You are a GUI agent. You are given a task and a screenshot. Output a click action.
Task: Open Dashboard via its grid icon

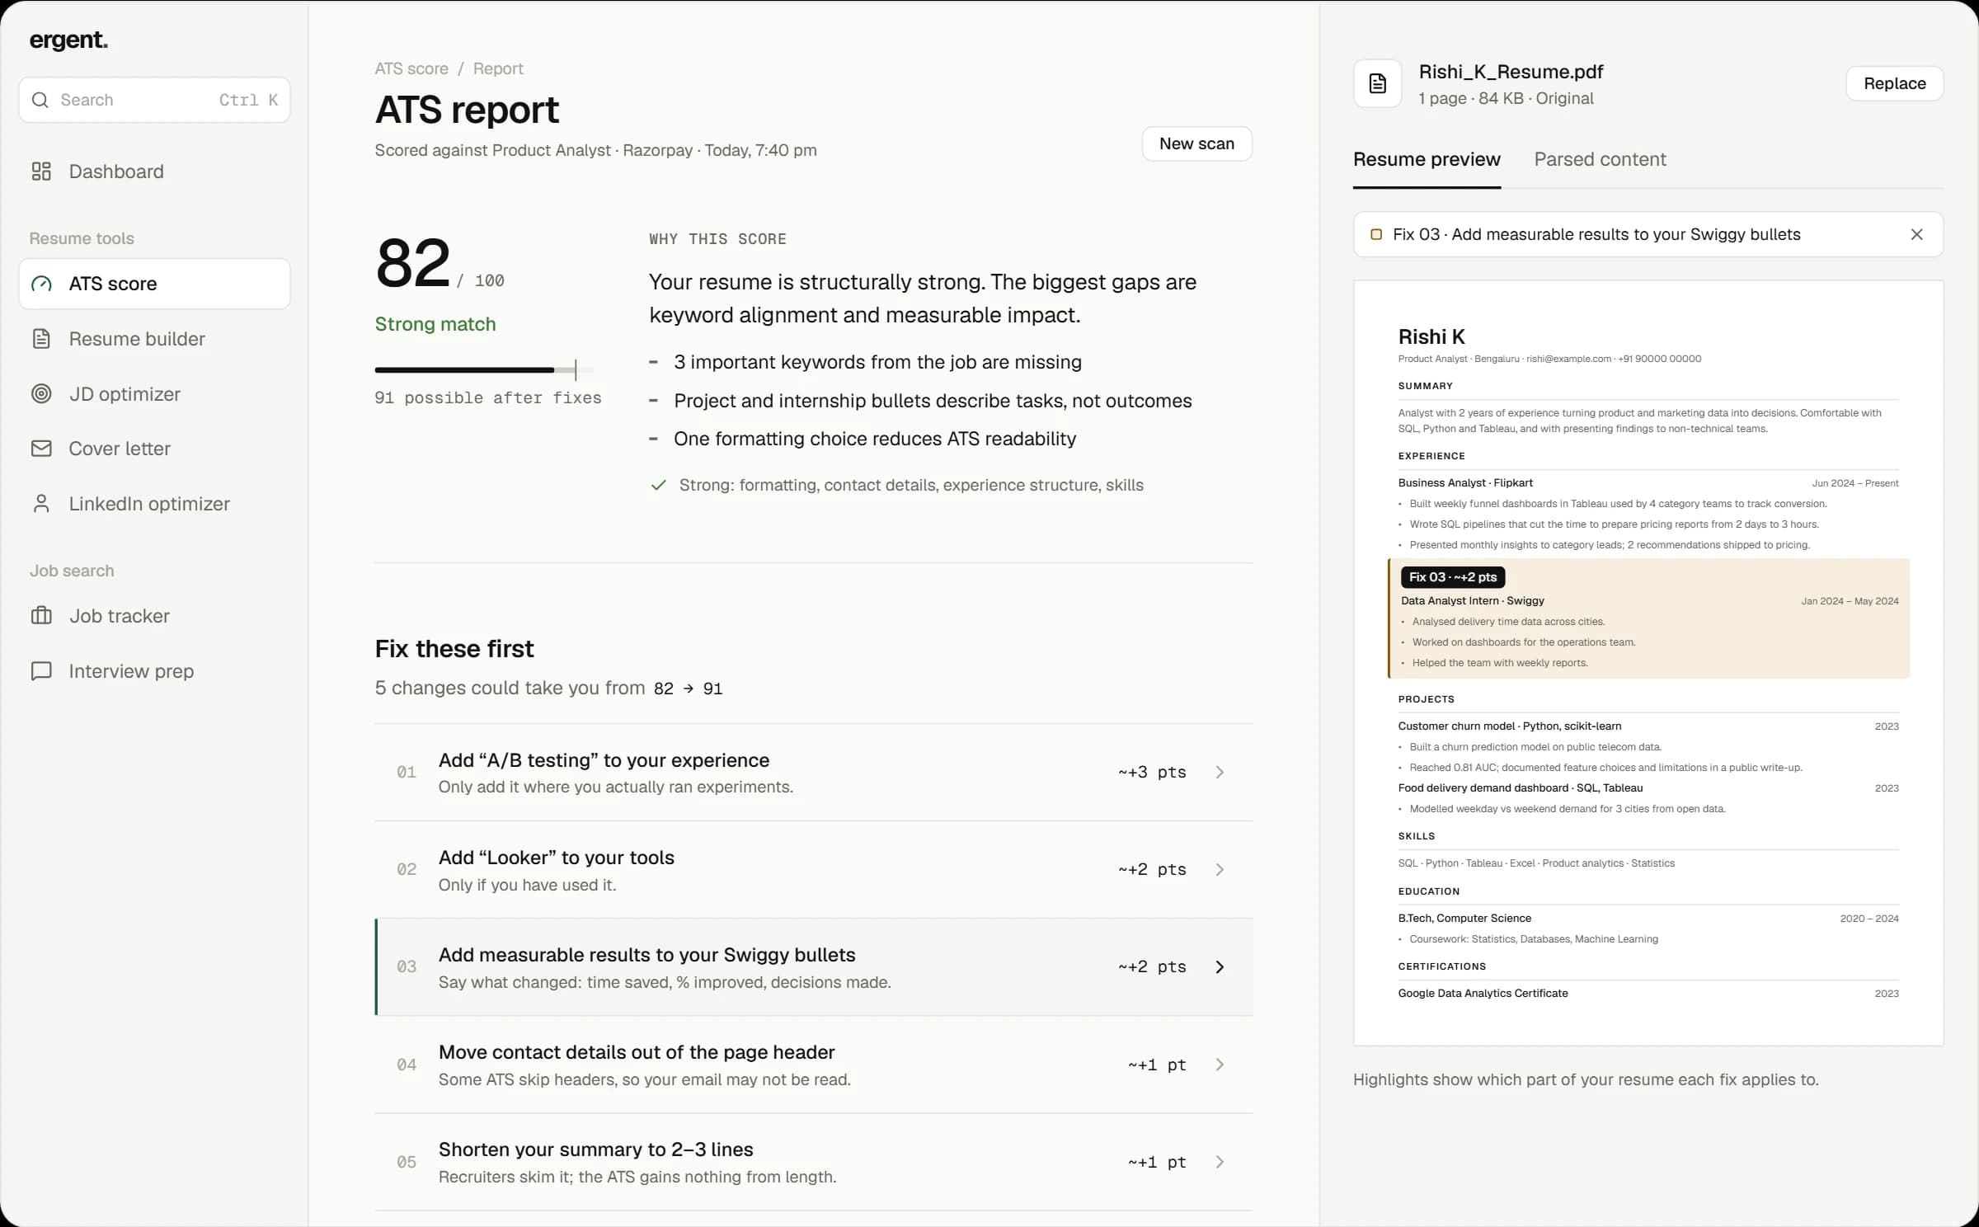click(x=41, y=172)
